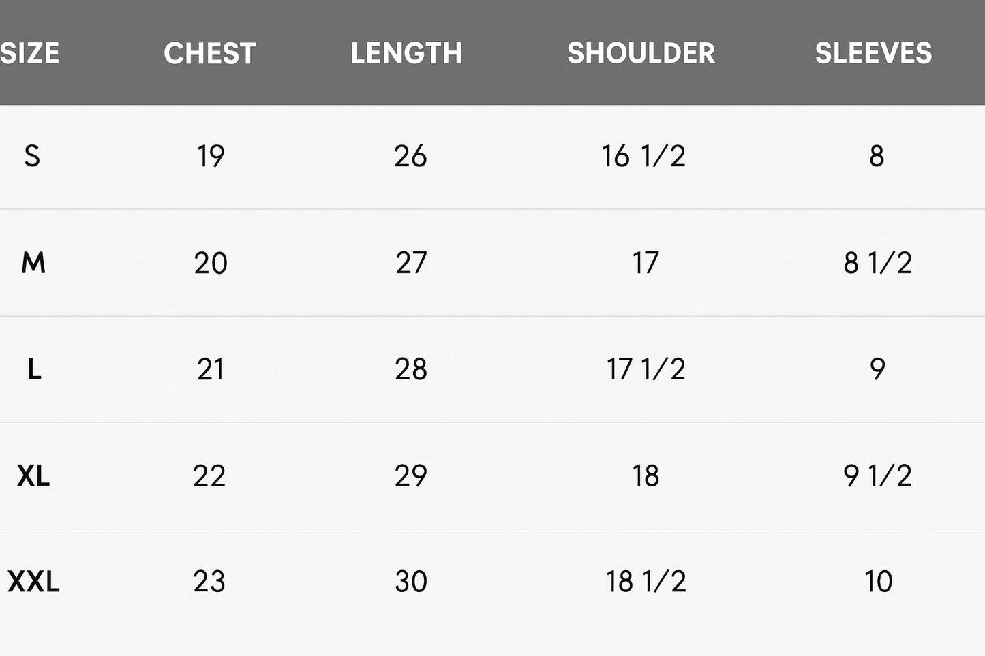
Task: Select sleeves value 8 1/2 for size M
Action: click(x=877, y=263)
